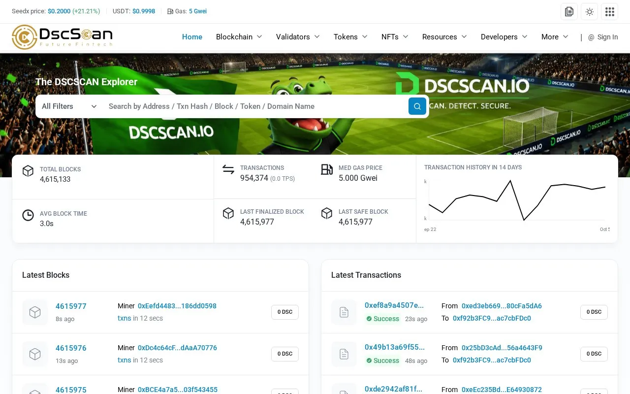This screenshot has height=394, width=630.
Task: Toggle the light/dark theme sun icon
Action: (590, 12)
